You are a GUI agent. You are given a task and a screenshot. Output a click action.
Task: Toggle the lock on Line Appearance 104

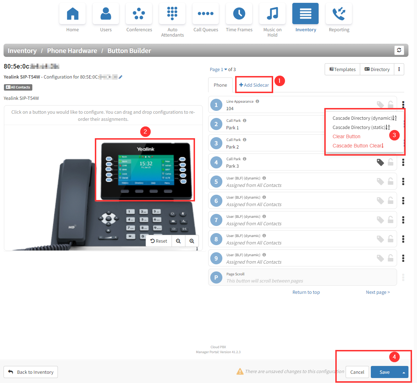[x=390, y=104]
